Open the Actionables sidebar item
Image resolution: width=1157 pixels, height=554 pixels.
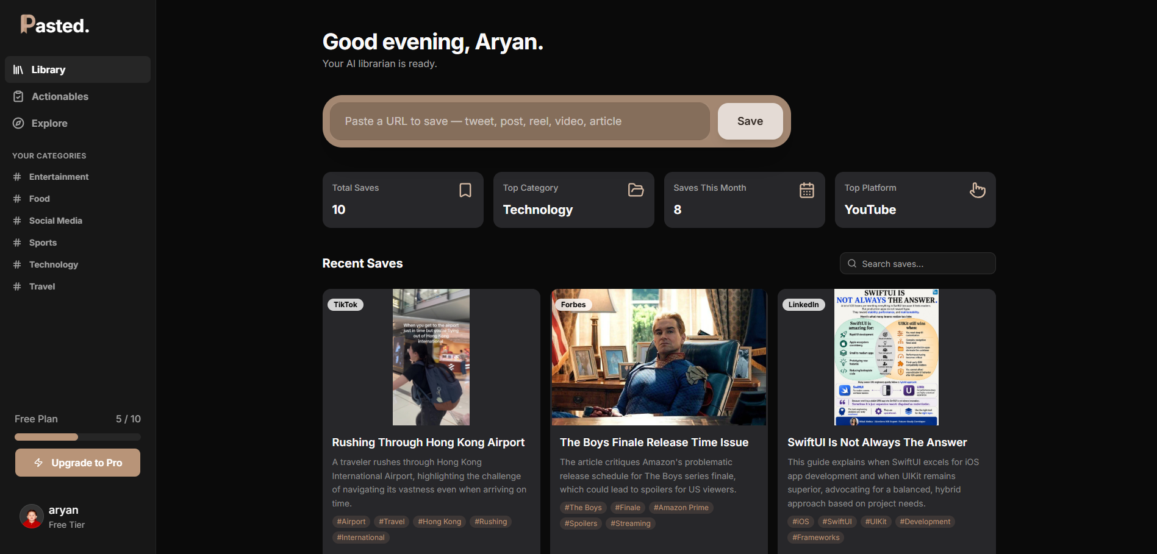(x=77, y=96)
